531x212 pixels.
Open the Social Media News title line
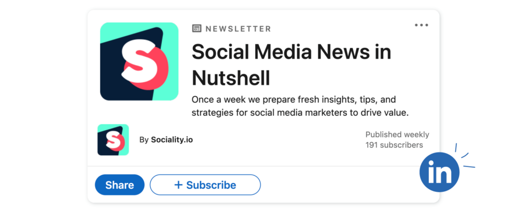point(291,52)
